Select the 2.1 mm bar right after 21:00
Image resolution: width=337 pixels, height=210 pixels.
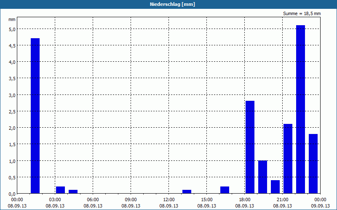tap(288, 159)
